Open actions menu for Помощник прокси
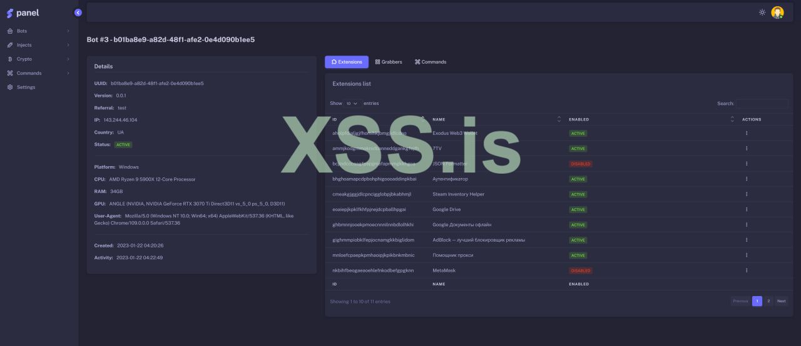 [x=747, y=255]
